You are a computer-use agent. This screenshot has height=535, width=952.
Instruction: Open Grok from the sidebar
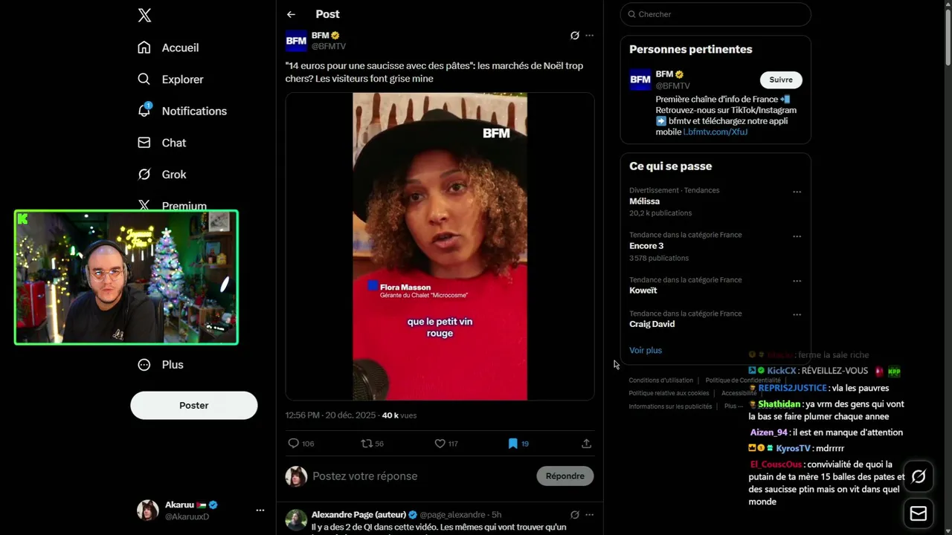(x=161, y=175)
